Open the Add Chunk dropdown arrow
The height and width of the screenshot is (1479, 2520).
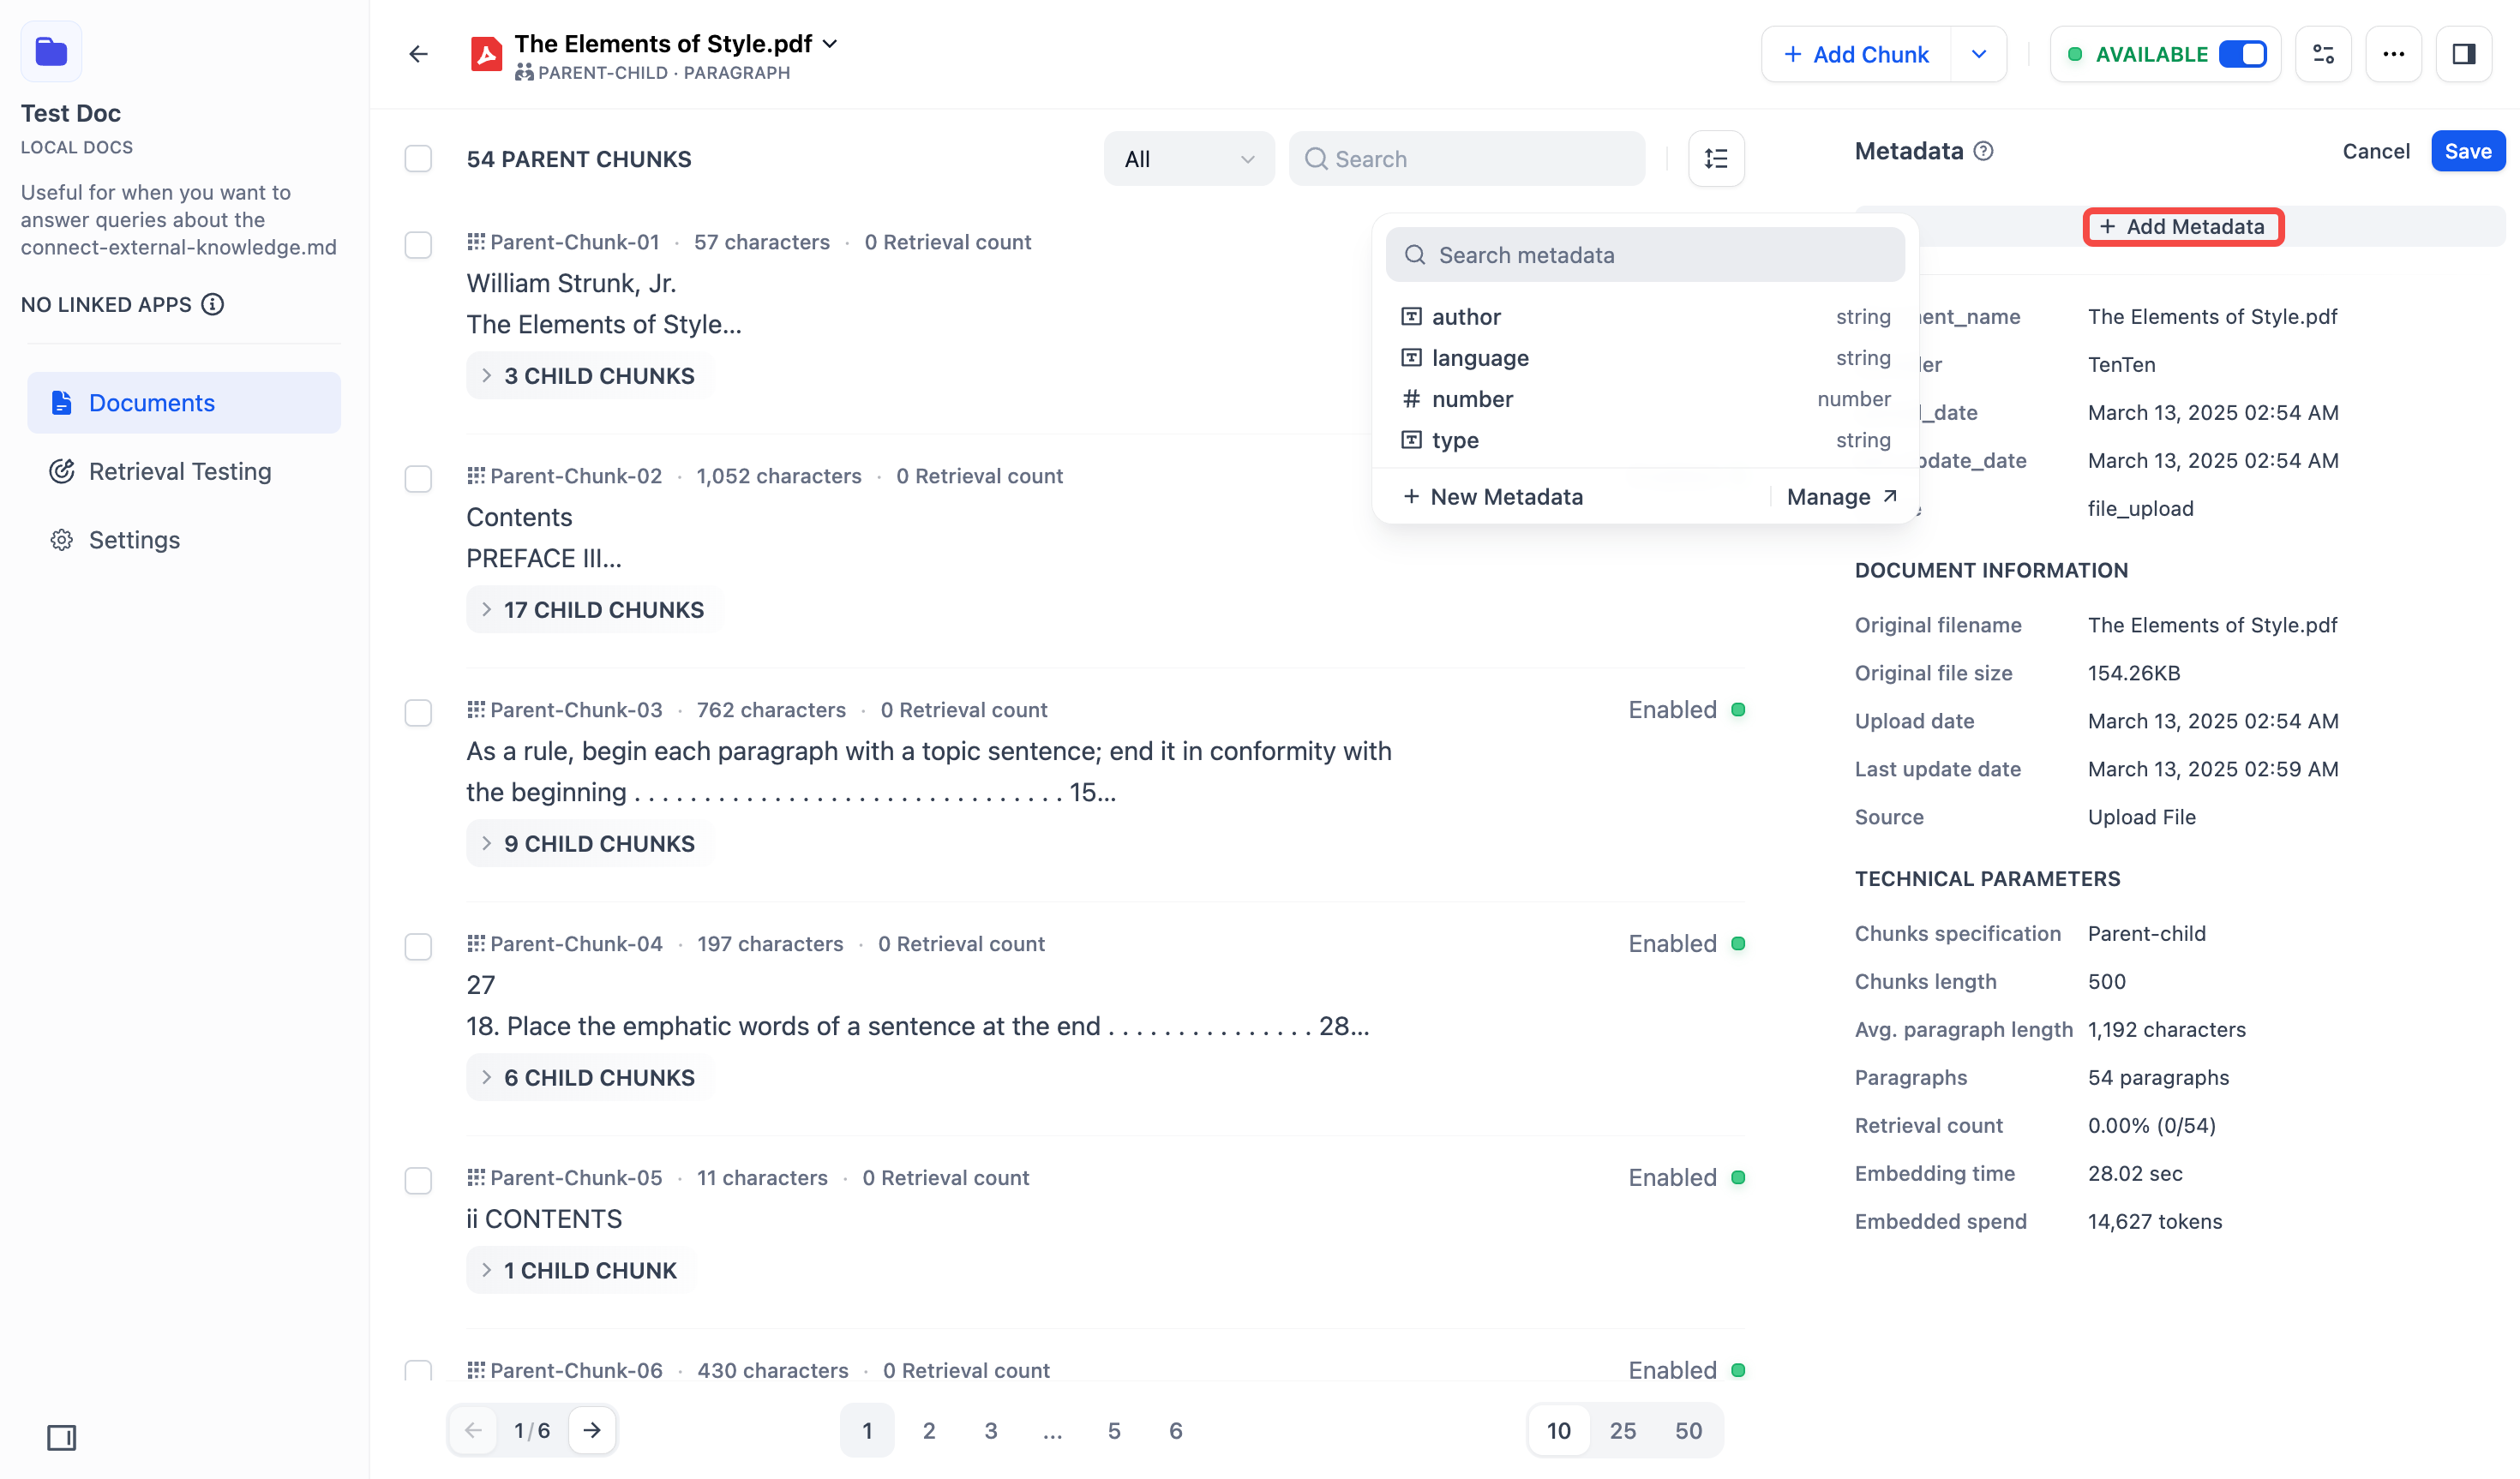point(1978,54)
